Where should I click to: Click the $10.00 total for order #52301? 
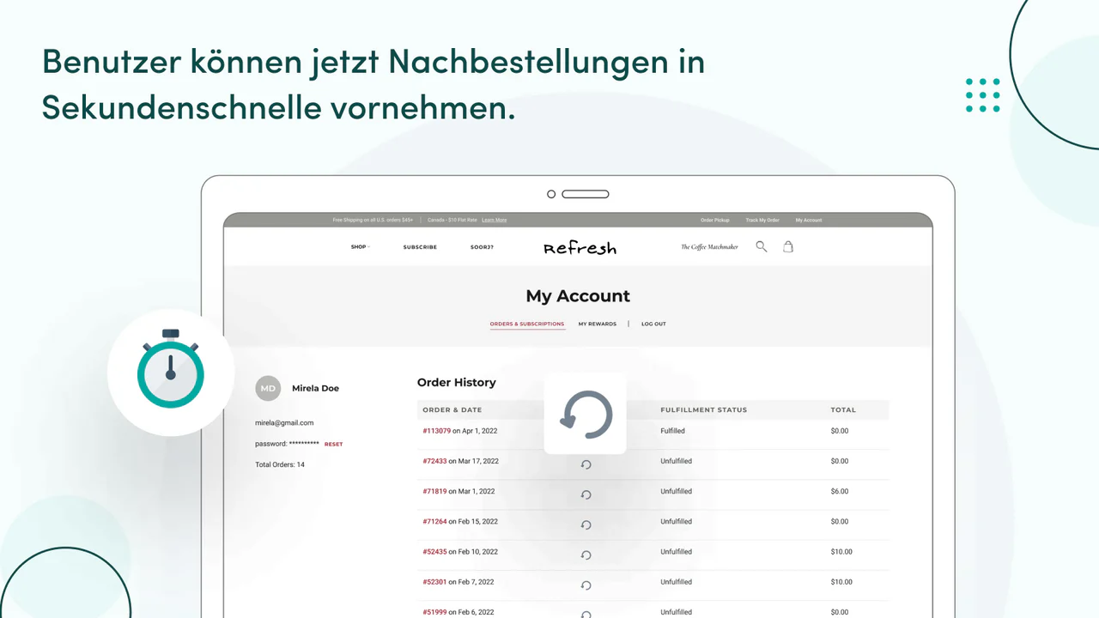(841, 582)
